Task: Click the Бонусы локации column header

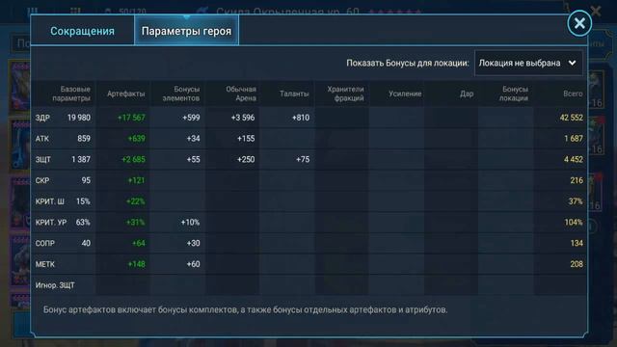Action: 514,93
